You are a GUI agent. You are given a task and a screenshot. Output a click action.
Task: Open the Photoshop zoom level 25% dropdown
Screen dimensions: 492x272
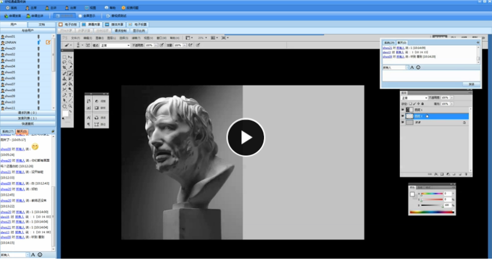[202, 38]
